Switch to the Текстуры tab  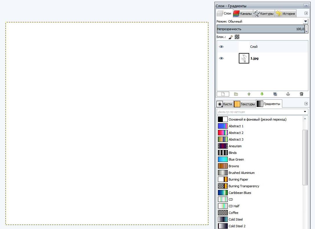click(x=245, y=104)
